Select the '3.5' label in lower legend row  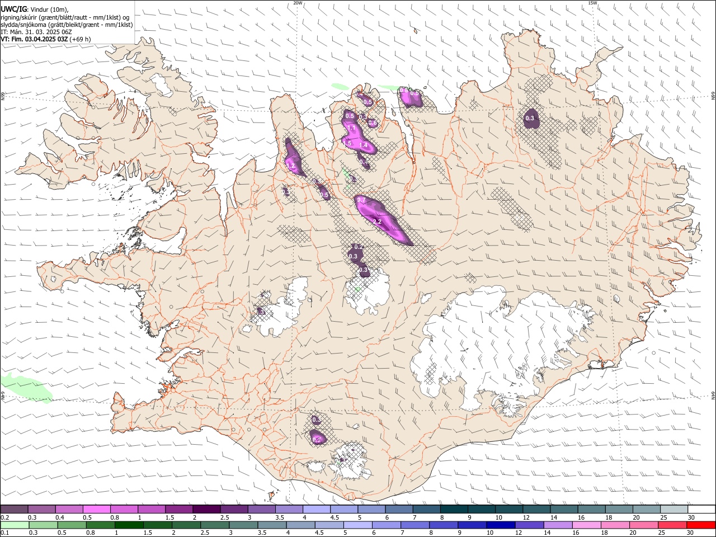(x=262, y=533)
